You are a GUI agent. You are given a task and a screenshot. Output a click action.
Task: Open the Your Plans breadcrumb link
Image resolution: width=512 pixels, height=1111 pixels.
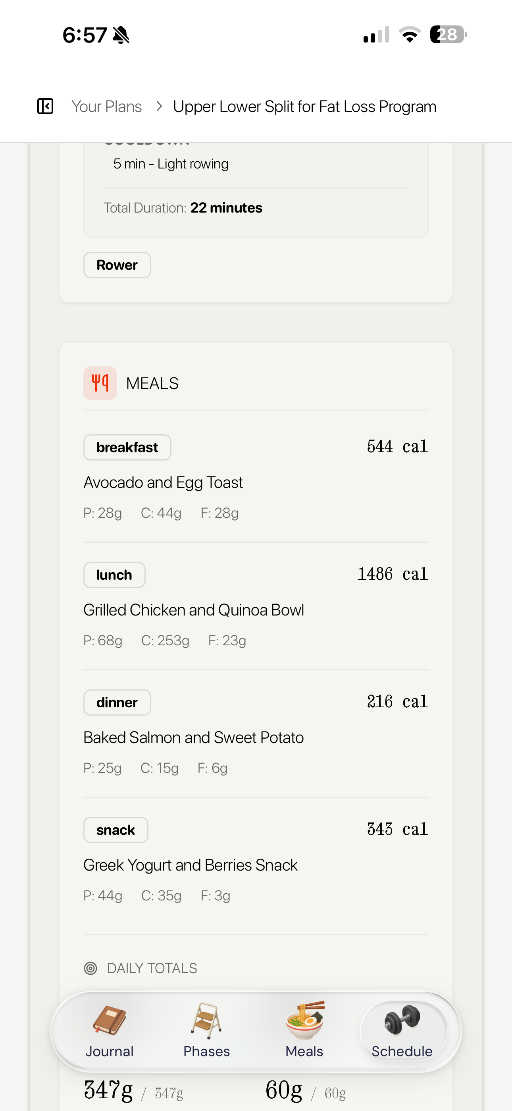(x=106, y=106)
